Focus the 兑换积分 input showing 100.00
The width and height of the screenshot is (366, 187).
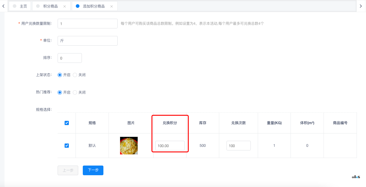pyautogui.click(x=170, y=146)
